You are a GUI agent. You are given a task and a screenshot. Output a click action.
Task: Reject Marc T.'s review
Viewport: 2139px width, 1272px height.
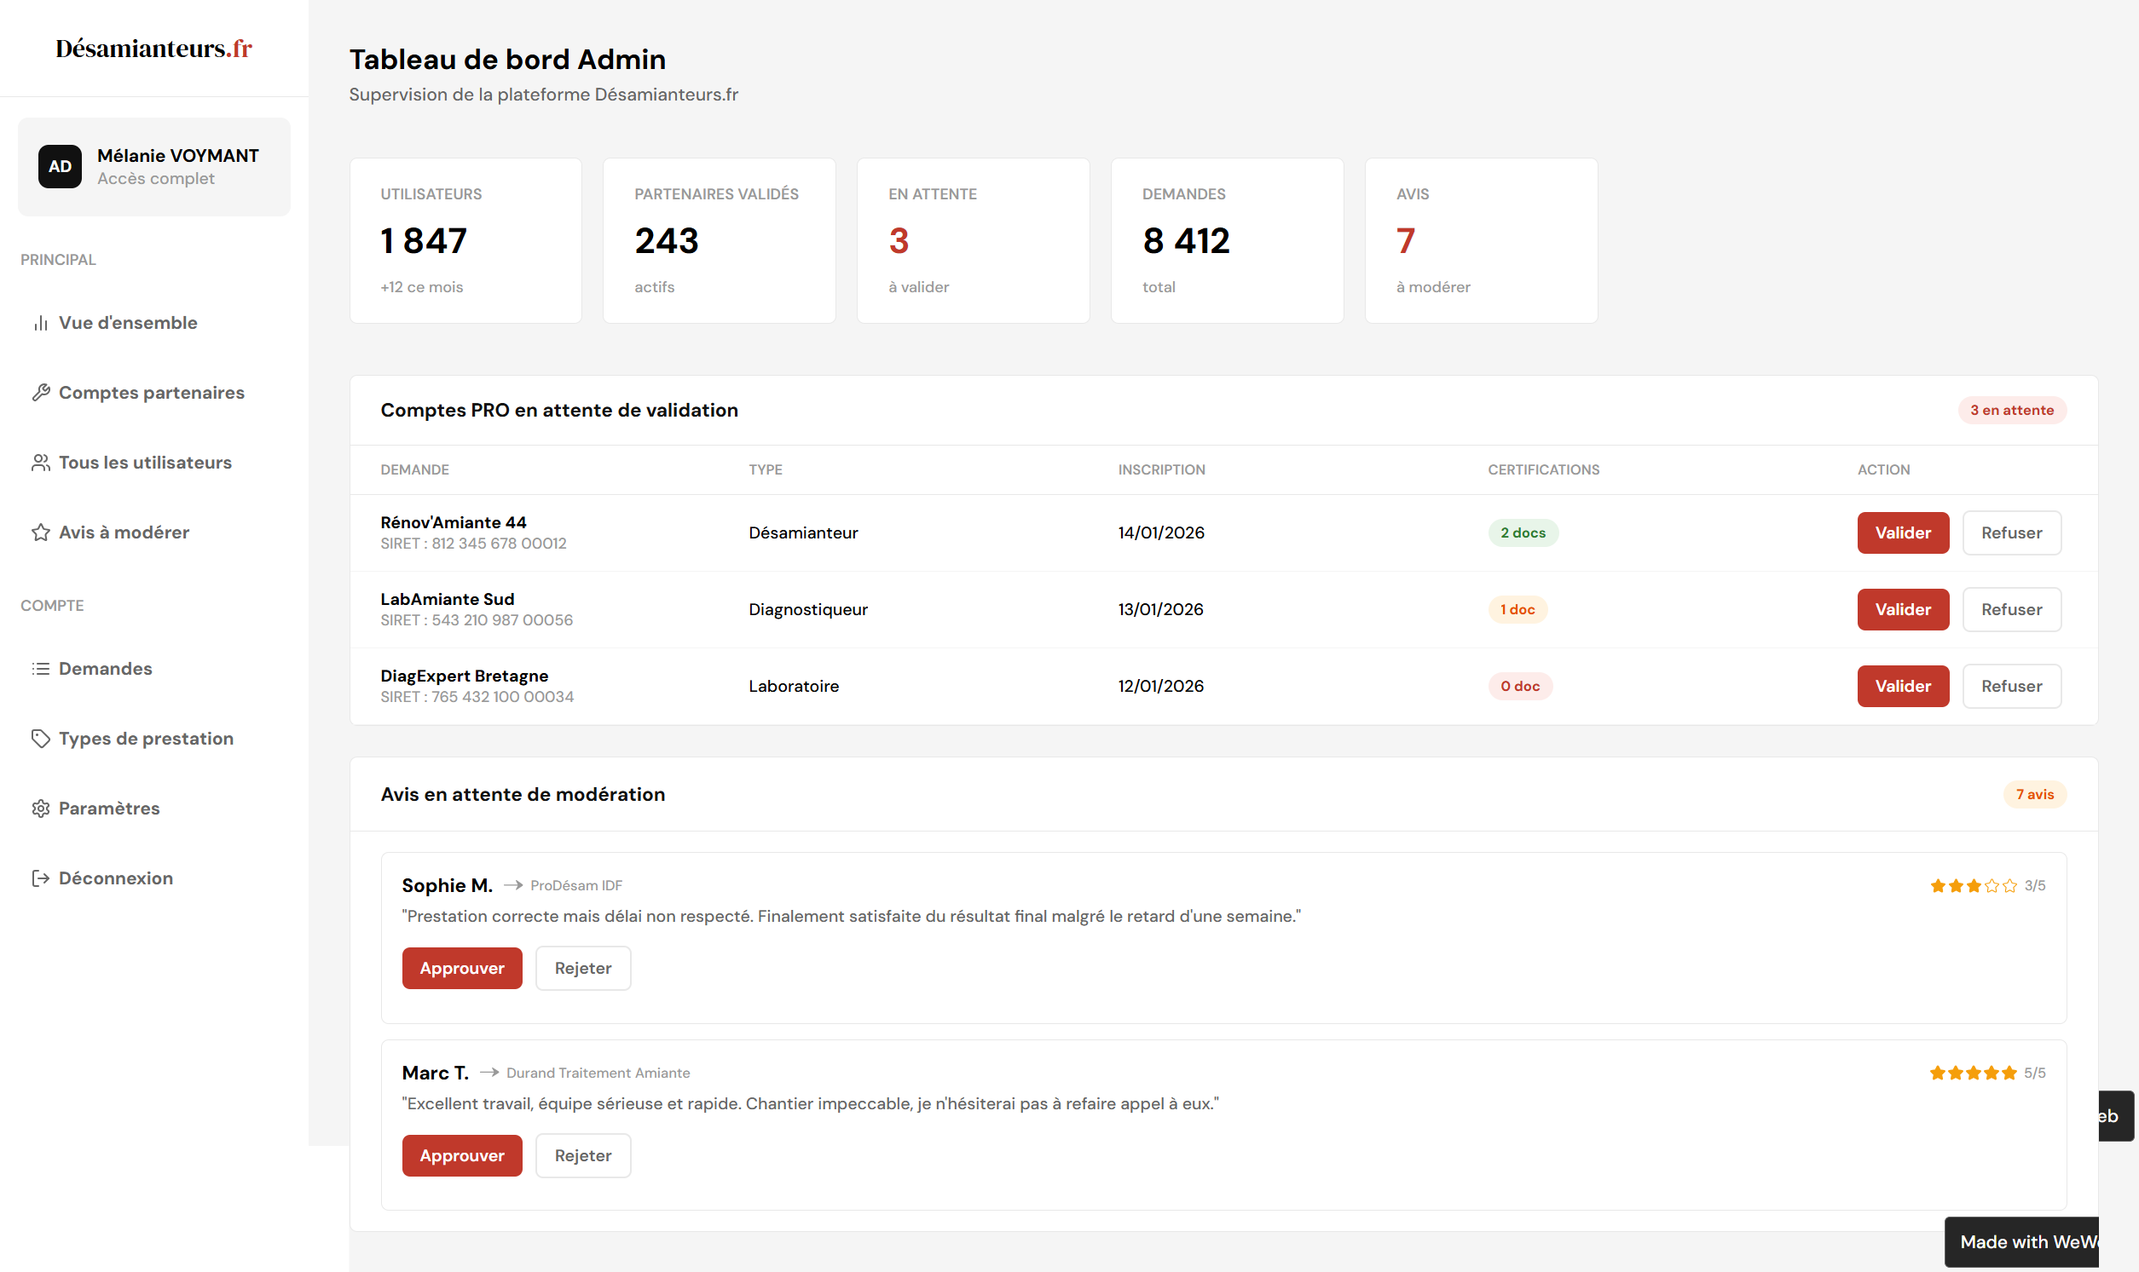[x=583, y=1156]
